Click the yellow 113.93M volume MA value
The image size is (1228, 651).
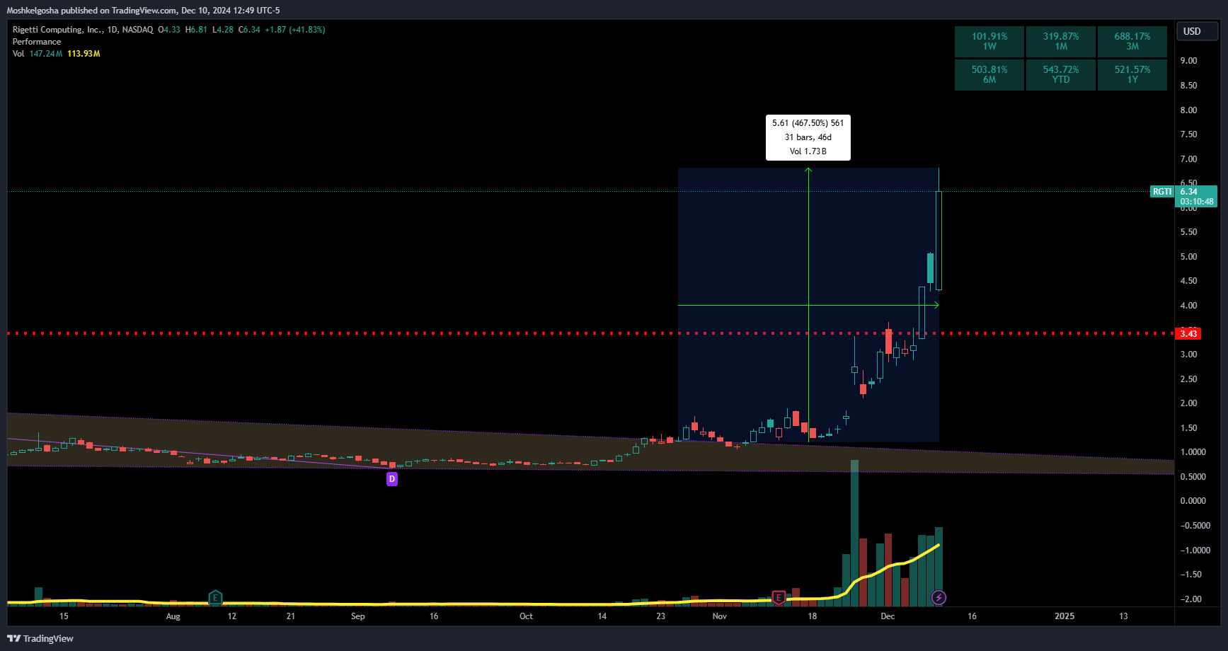(84, 54)
